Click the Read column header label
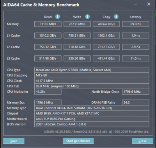The height and width of the screenshot is (148, 156). [48, 17]
